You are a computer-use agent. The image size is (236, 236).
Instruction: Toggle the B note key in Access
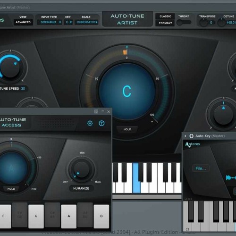point(101,216)
